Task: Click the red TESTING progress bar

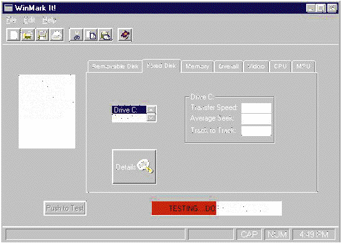Action: [x=184, y=208]
